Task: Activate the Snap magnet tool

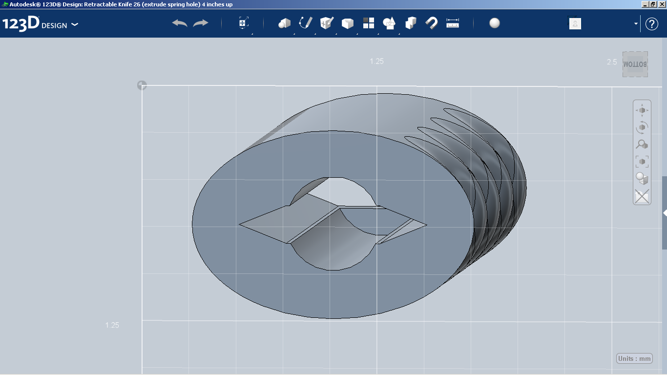Action: pos(431,23)
